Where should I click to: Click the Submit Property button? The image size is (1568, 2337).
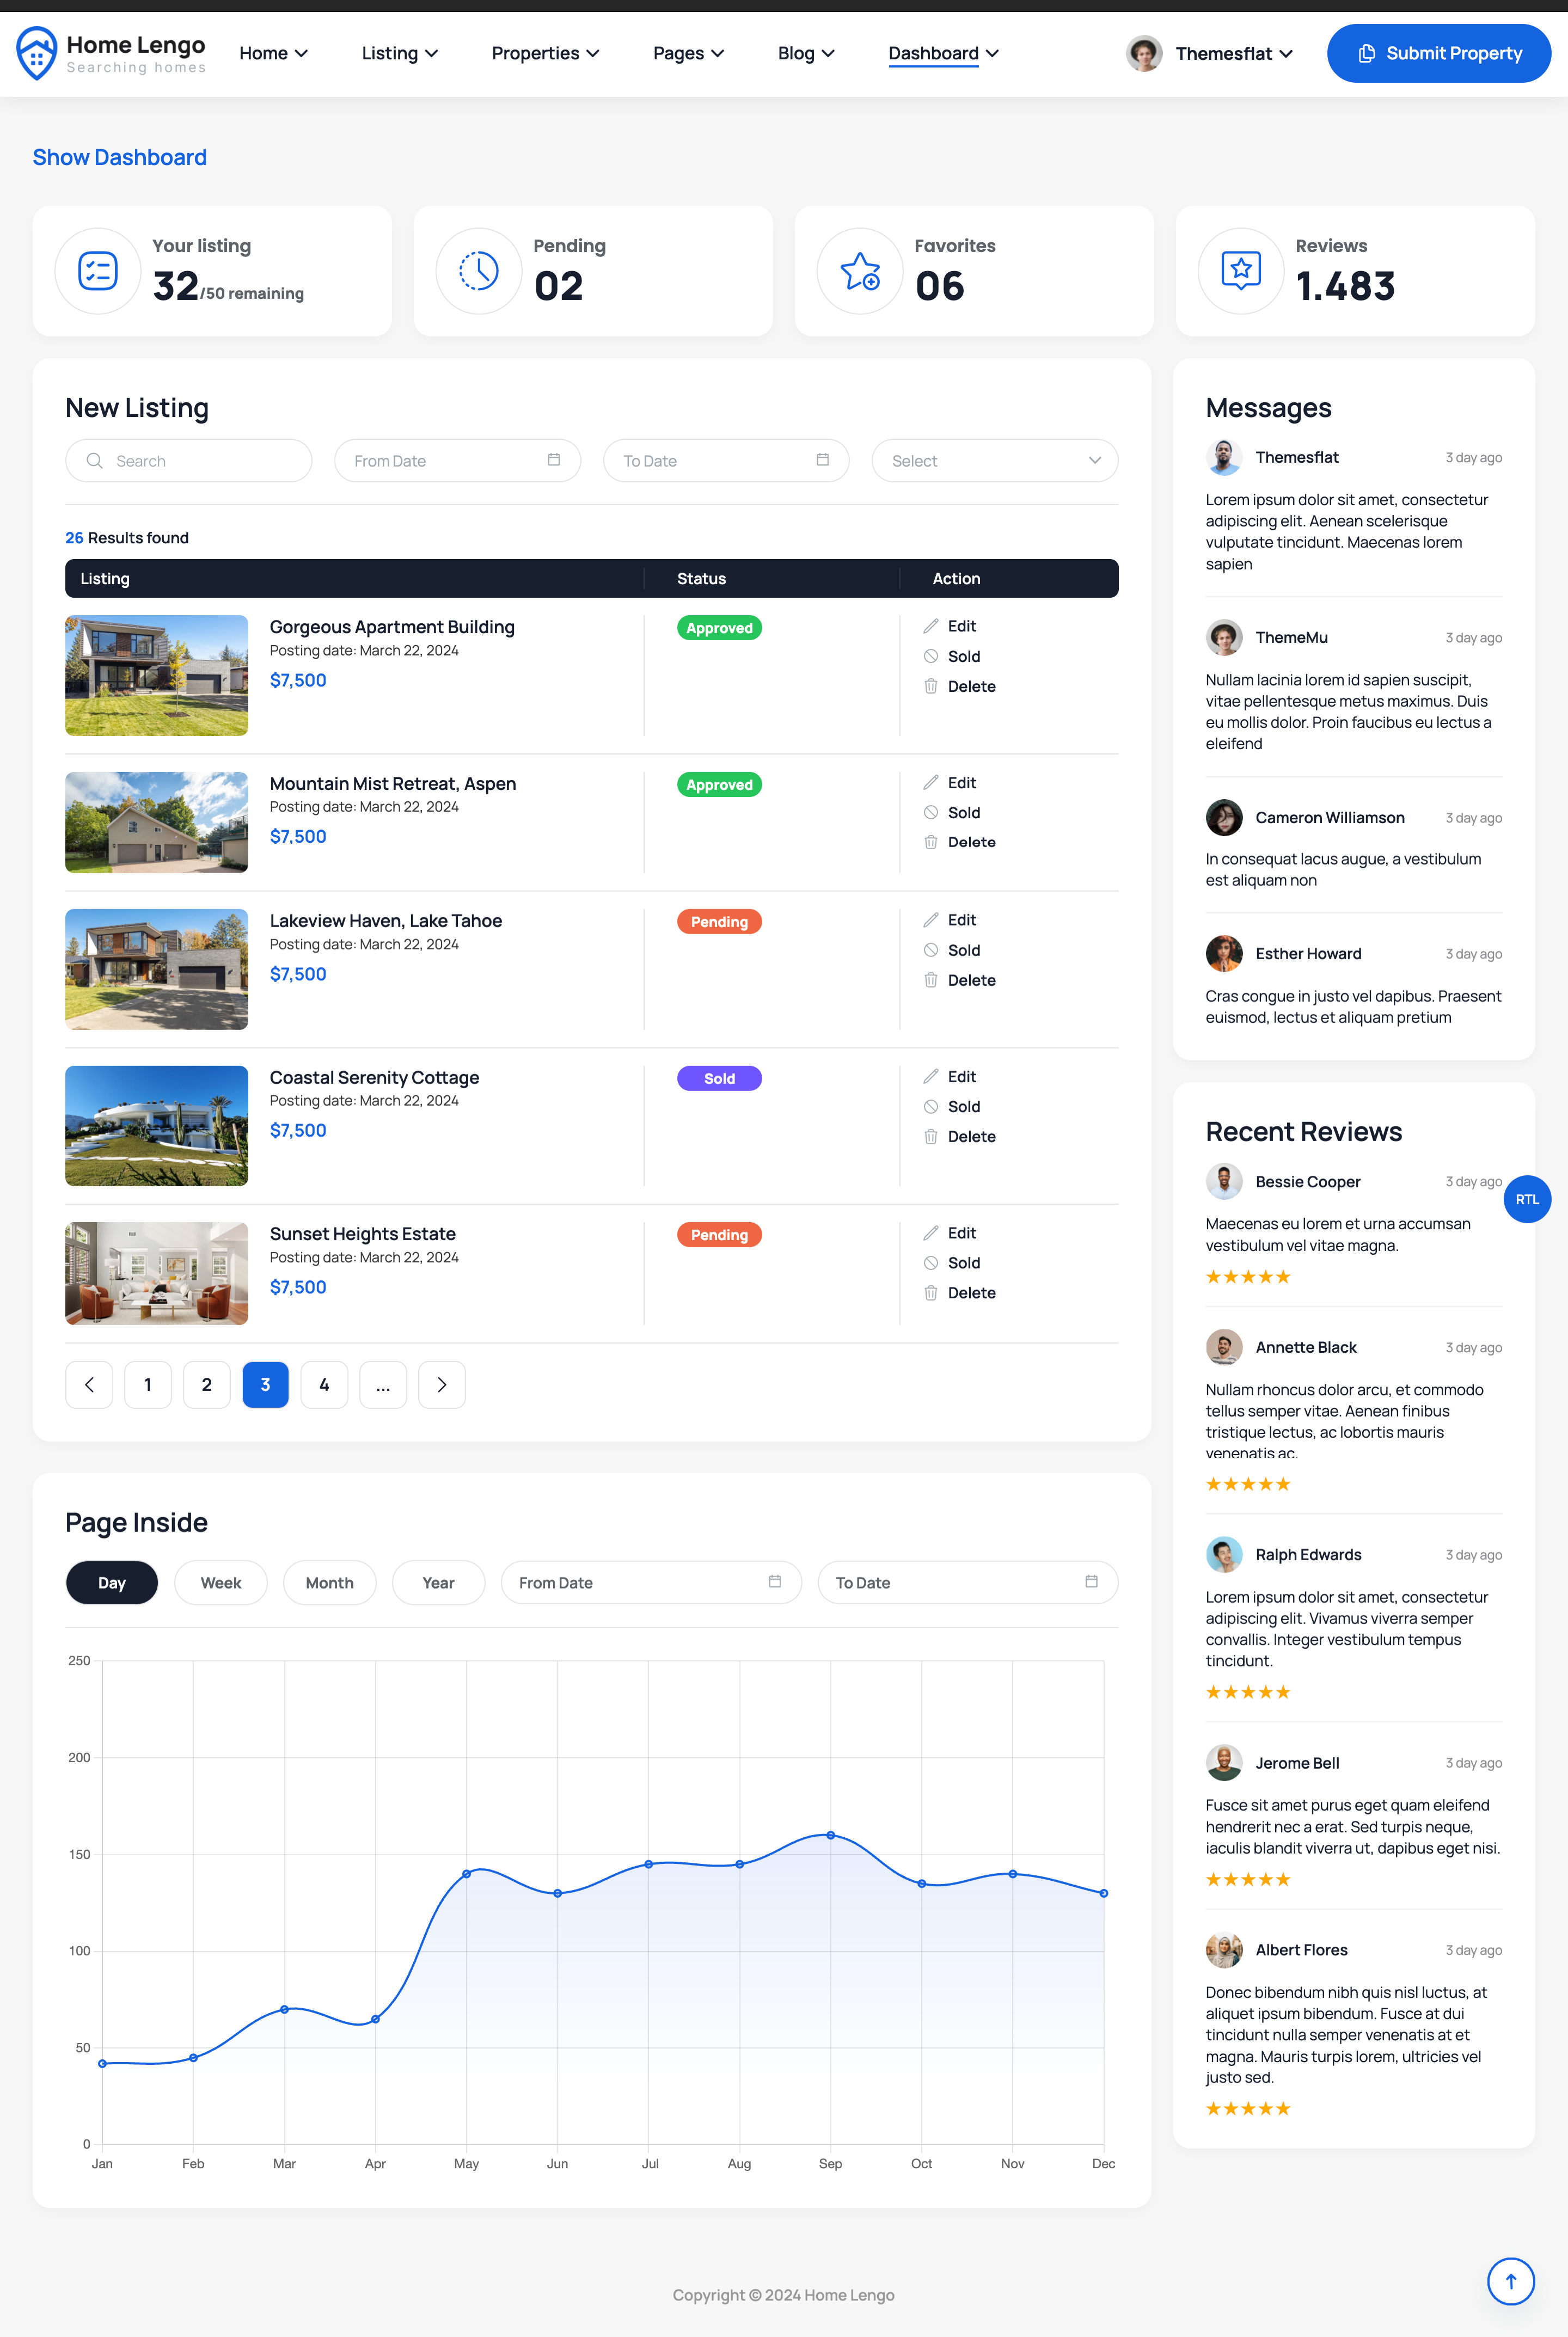[x=1438, y=53]
